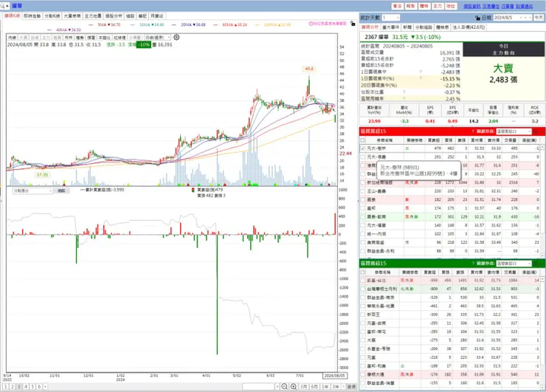Zoom in the chart with plus magnifier
Screen dimensions: 546x392
click(x=294, y=386)
